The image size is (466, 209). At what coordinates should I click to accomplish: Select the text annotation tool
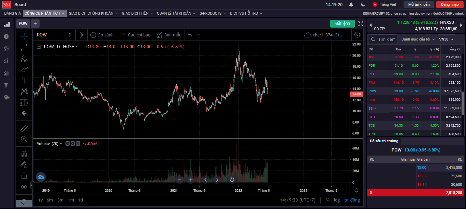point(24,80)
